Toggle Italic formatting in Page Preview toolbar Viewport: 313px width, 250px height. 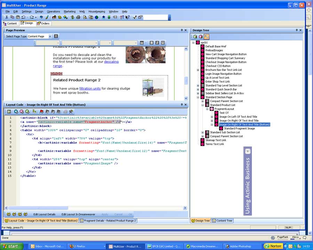coord(157,43)
